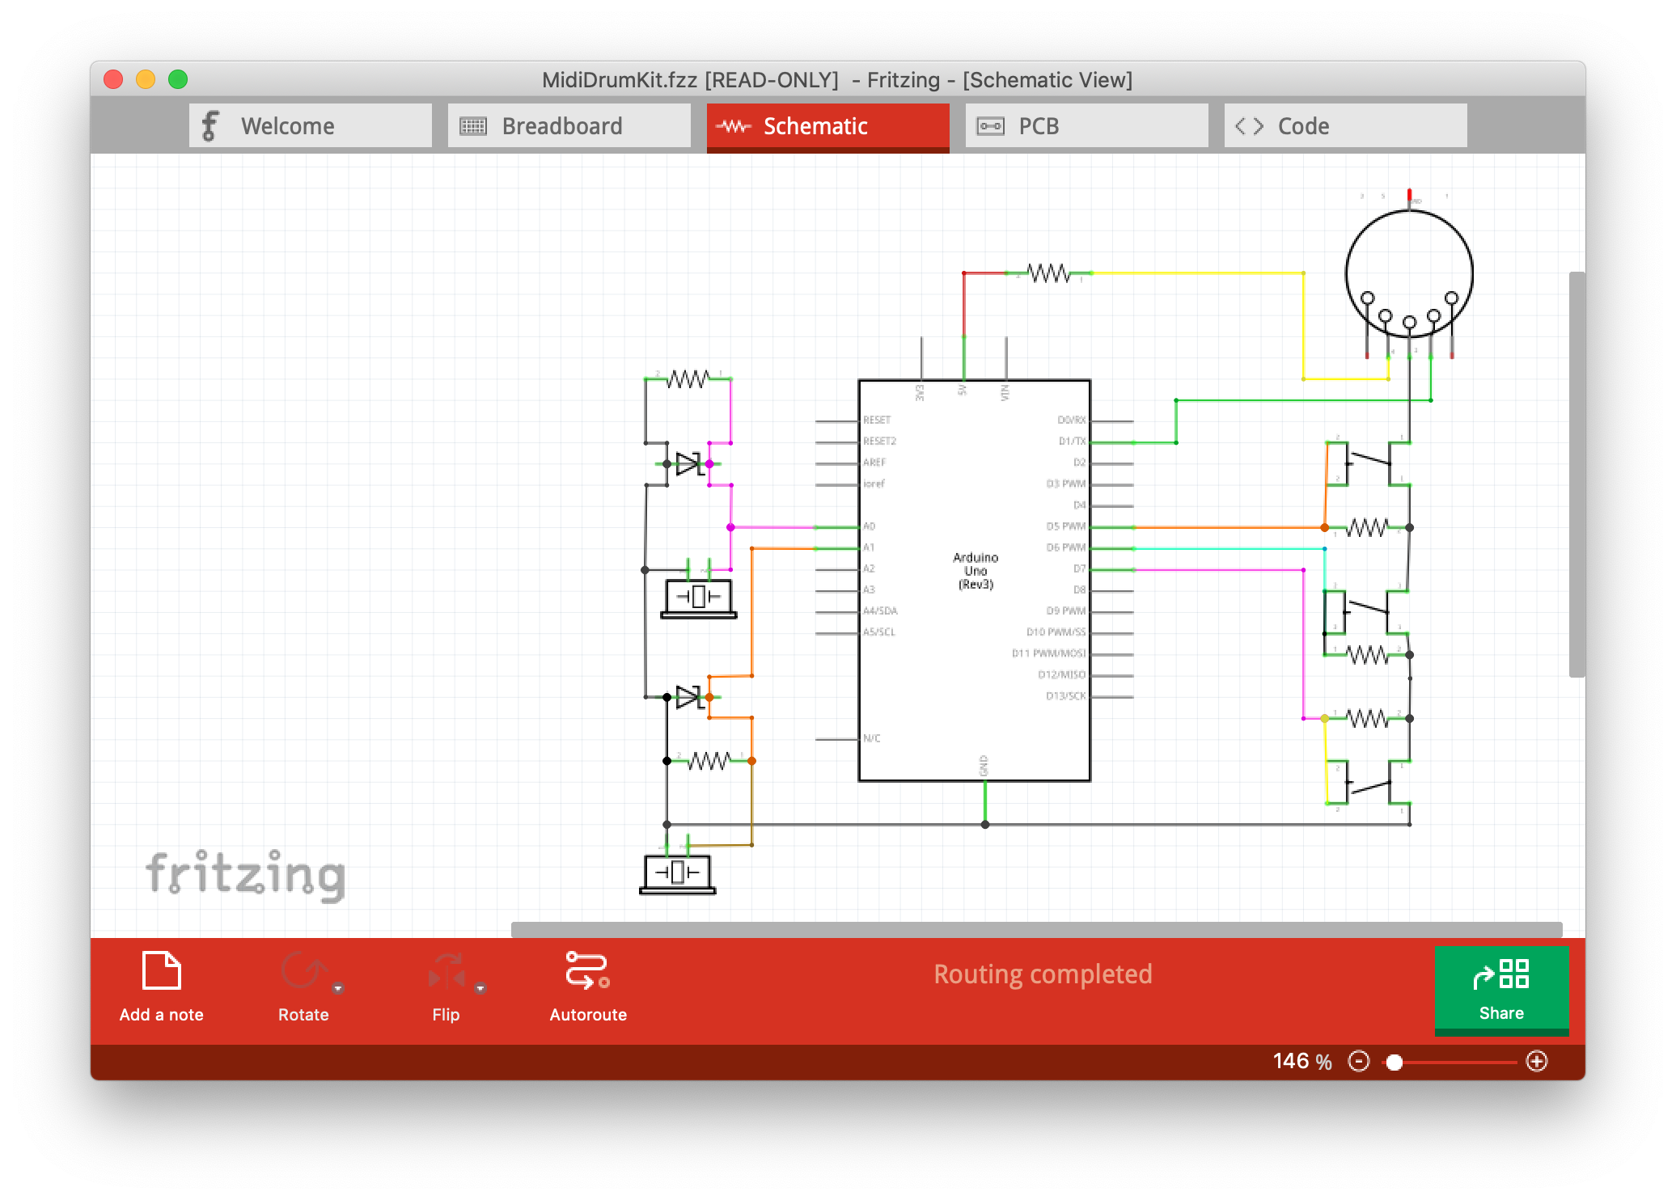Select the top pushbutton switch on right
The image size is (1676, 1200).
pos(1369,463)
